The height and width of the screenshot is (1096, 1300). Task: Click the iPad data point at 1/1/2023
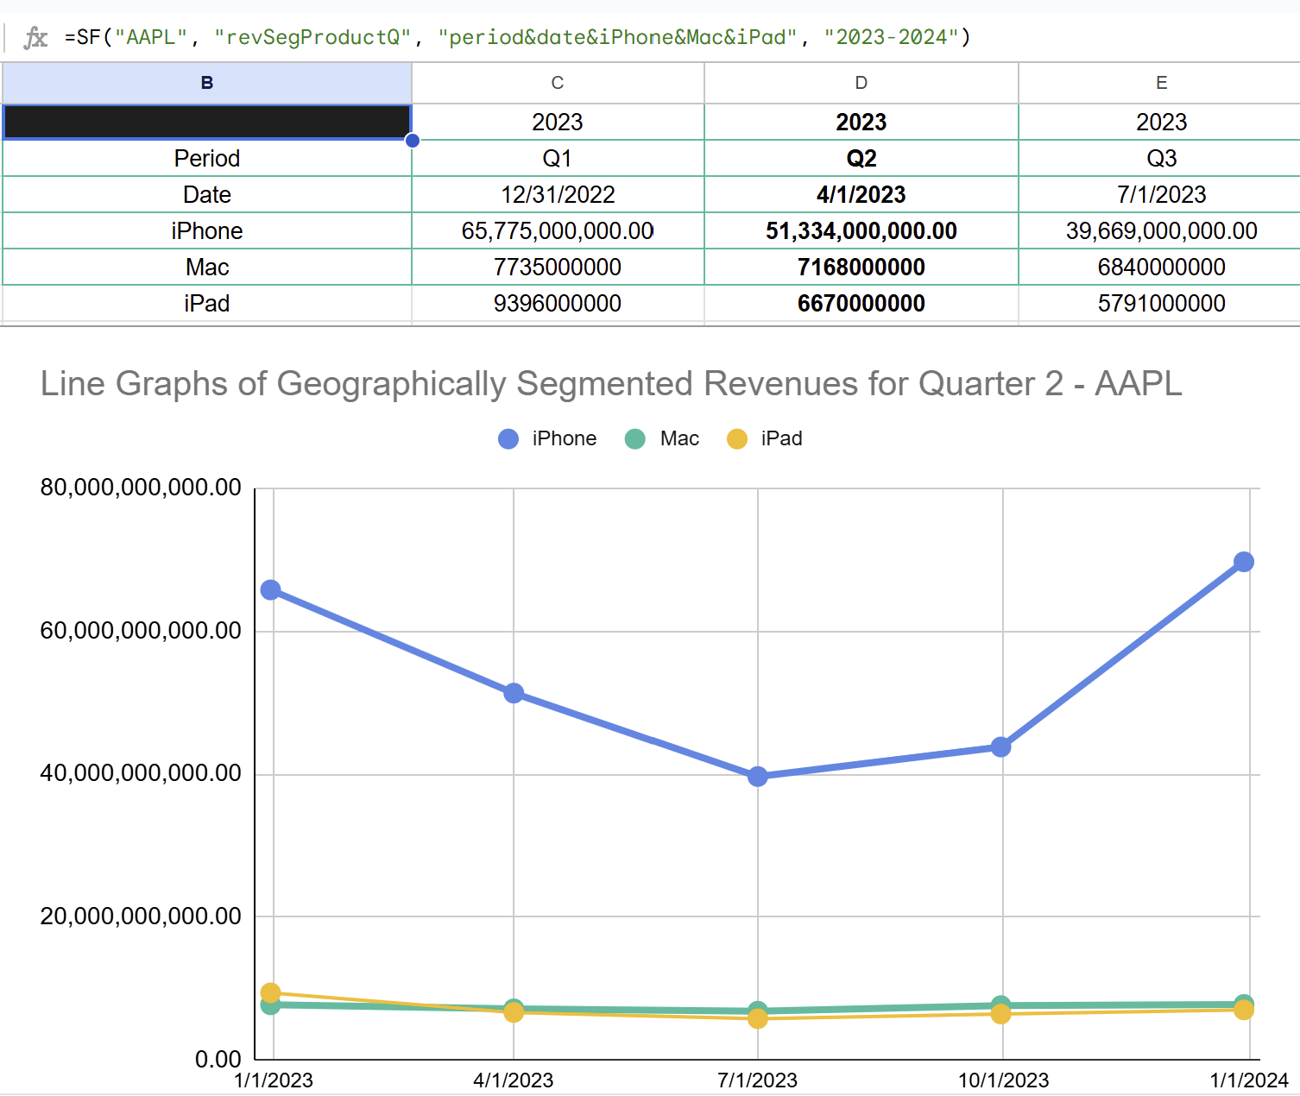click(271, 993)
